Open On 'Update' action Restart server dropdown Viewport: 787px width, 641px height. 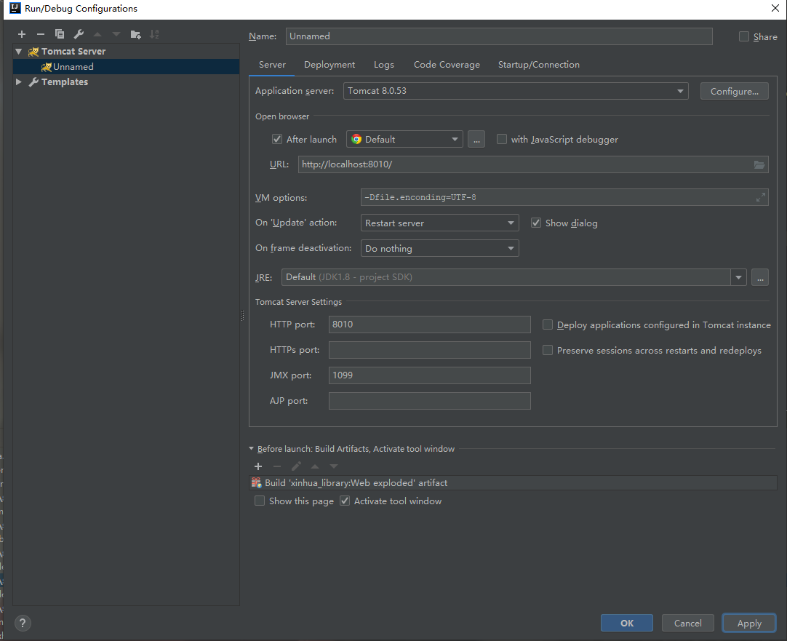[x=439, y=223]
